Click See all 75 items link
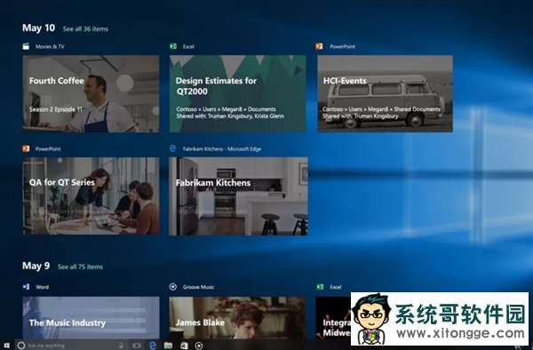This screenshot has width=533, height=350. pos(80,266)
